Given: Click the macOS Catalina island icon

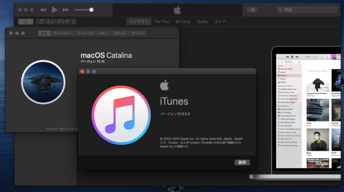Looking at the screenshot, I should click(x=43, y=82).
